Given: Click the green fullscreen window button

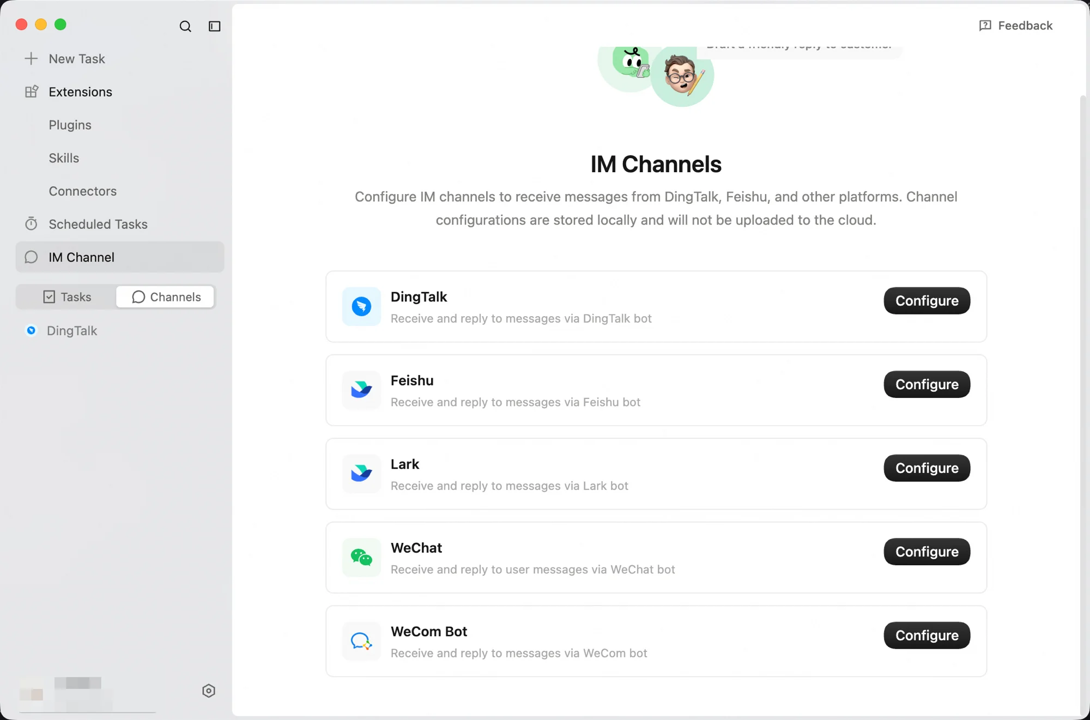Looking at the screenshot, I should 60,25.
